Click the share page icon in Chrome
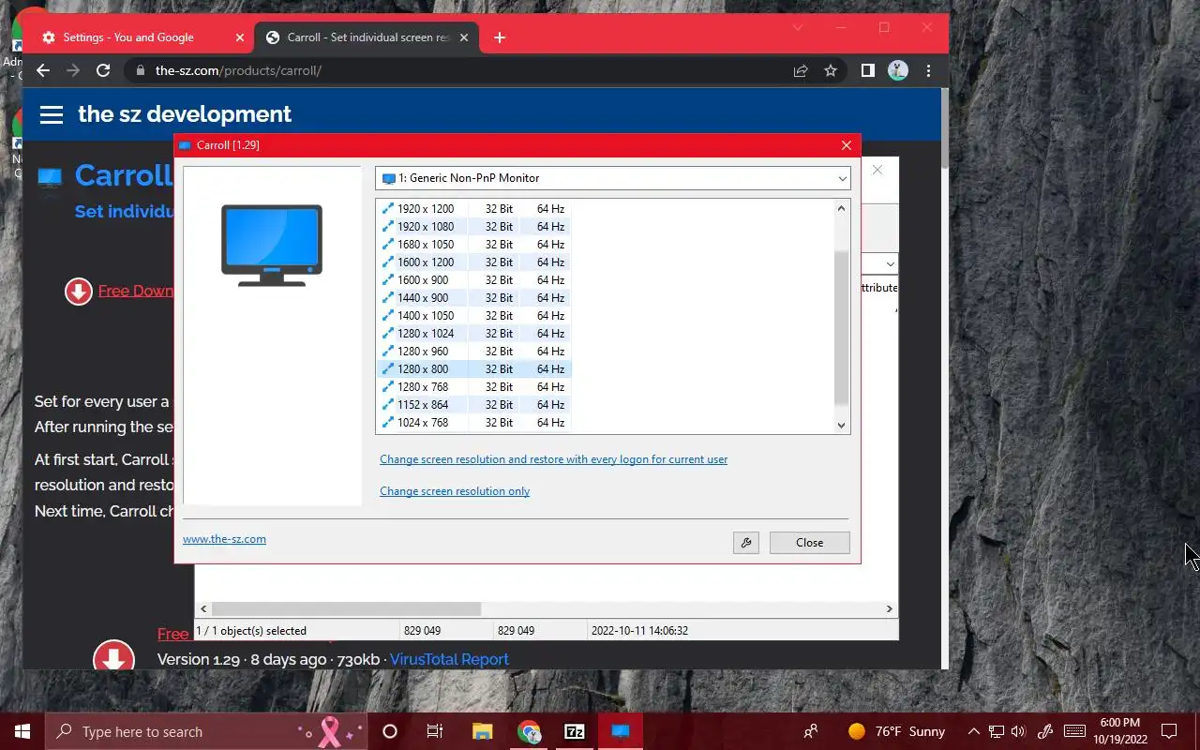This screenshot has width=1200, height=750. click(801, 70)
